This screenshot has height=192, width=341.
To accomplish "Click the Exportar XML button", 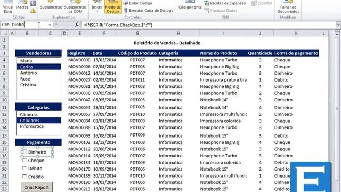I will 262,3.
